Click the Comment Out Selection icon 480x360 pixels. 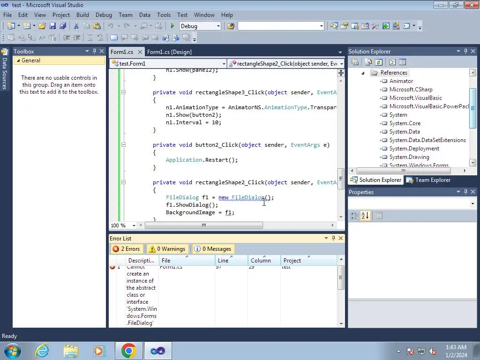90,37
